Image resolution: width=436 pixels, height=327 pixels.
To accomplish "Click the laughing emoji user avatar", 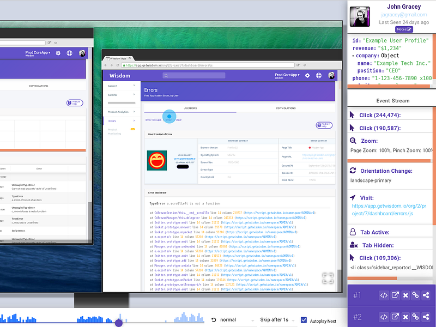I will 157,160.
